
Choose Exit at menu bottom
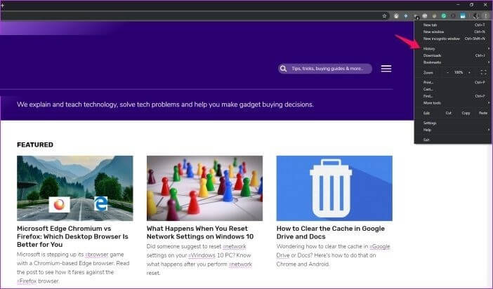(x=453, y=140)
